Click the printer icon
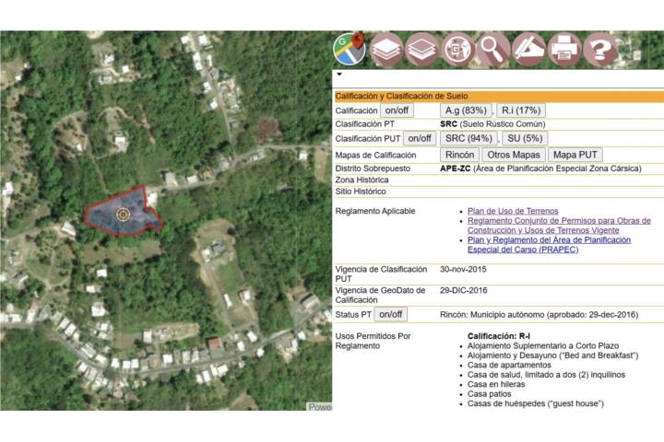 564,48
